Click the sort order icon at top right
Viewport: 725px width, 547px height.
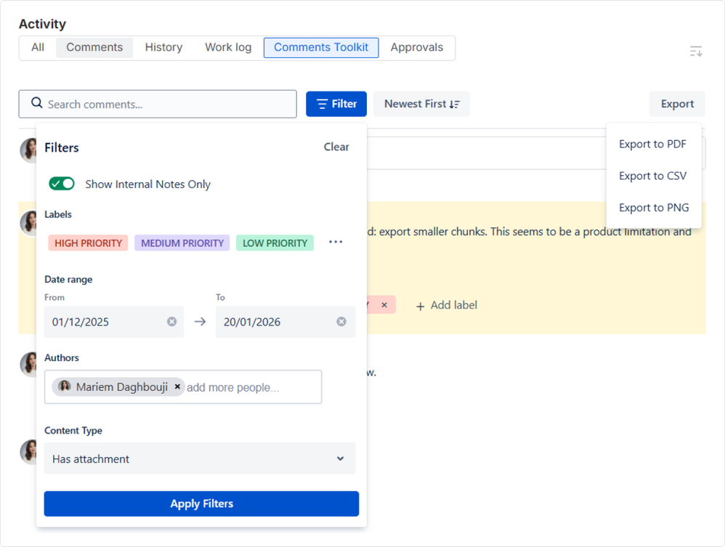coord(696,52)
